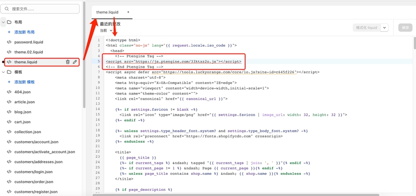Viewport: 416px width, 196px height.
Task: Open customers/addresses.json template
Action: [x=38, y=162]
